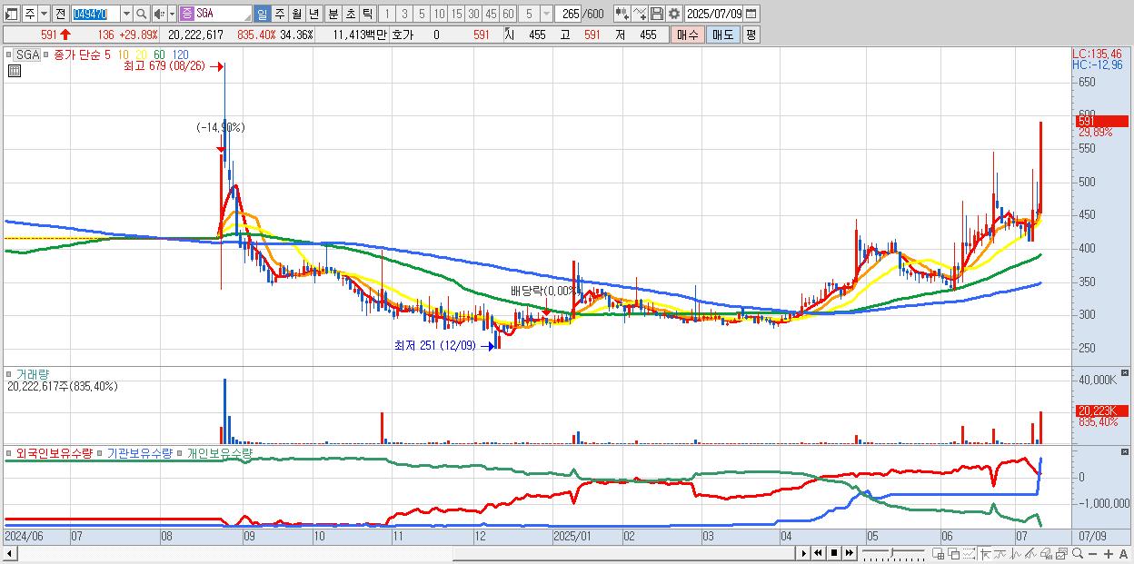
Task: Click the save floppy disk icon
Action: pos(656,14)
